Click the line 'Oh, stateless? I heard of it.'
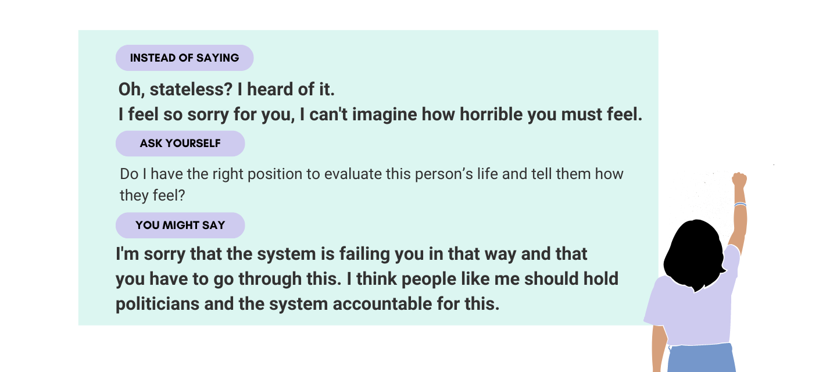The height and width of the screenshot is (372, 837). [x=227, y=90]
